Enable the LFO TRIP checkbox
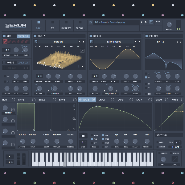Screen dimensions: 185x185 point(103,143)
